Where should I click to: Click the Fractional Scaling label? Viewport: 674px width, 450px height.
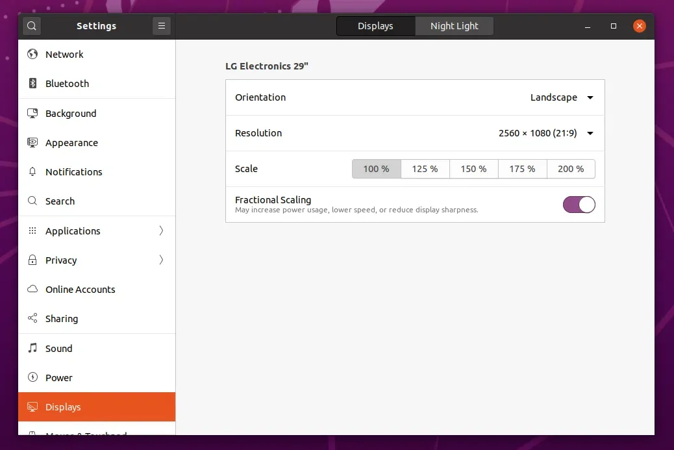273,200
